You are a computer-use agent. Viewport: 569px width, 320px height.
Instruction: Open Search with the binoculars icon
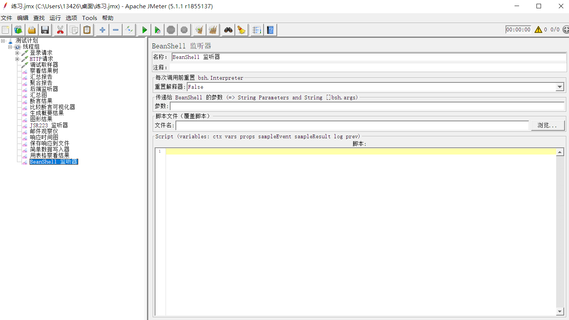pyautogui.click(x=228, y=30)
